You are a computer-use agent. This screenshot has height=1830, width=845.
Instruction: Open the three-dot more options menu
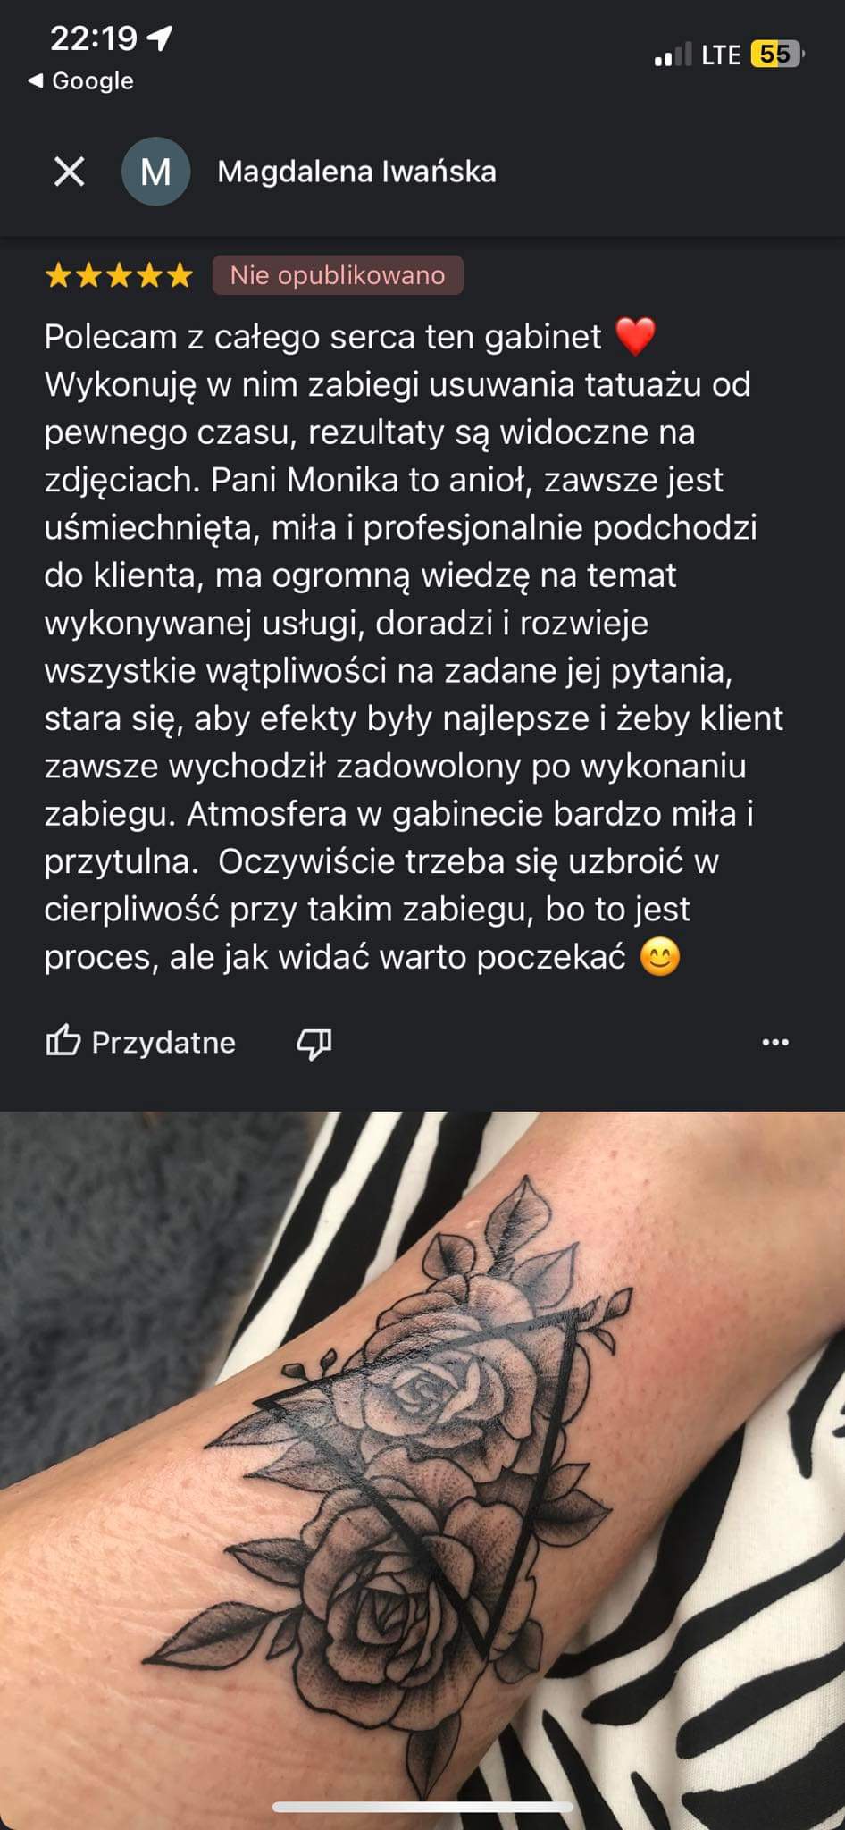point(775,1042)
